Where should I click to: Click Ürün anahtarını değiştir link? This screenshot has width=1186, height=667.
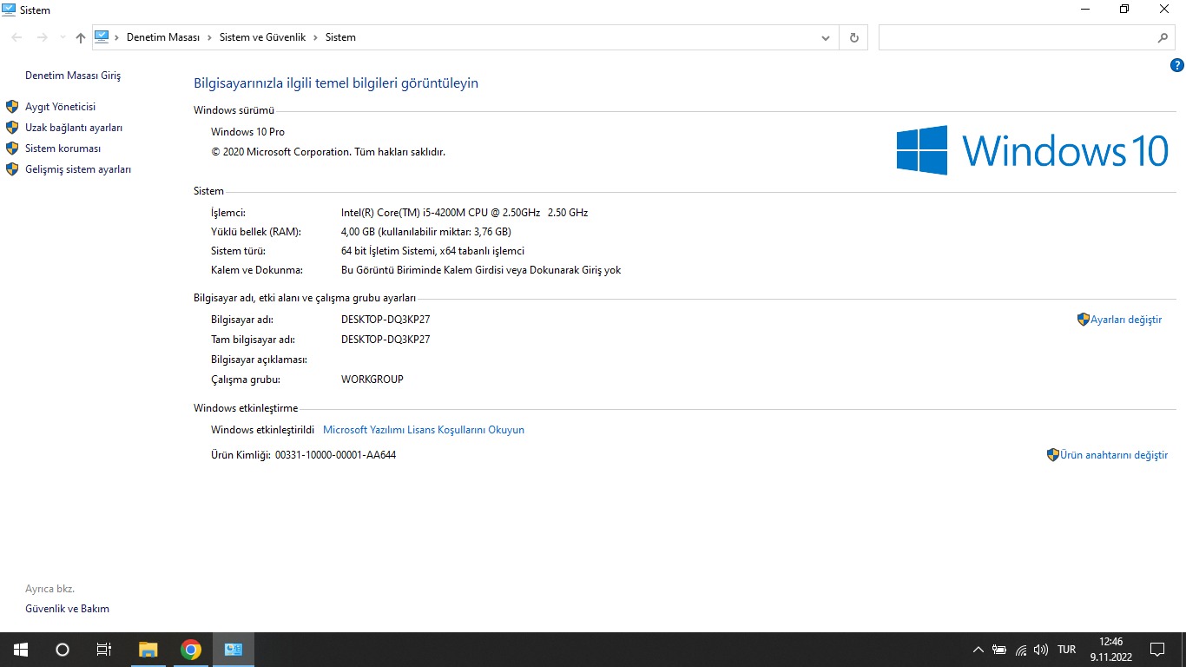click(x=1114, y=455)
